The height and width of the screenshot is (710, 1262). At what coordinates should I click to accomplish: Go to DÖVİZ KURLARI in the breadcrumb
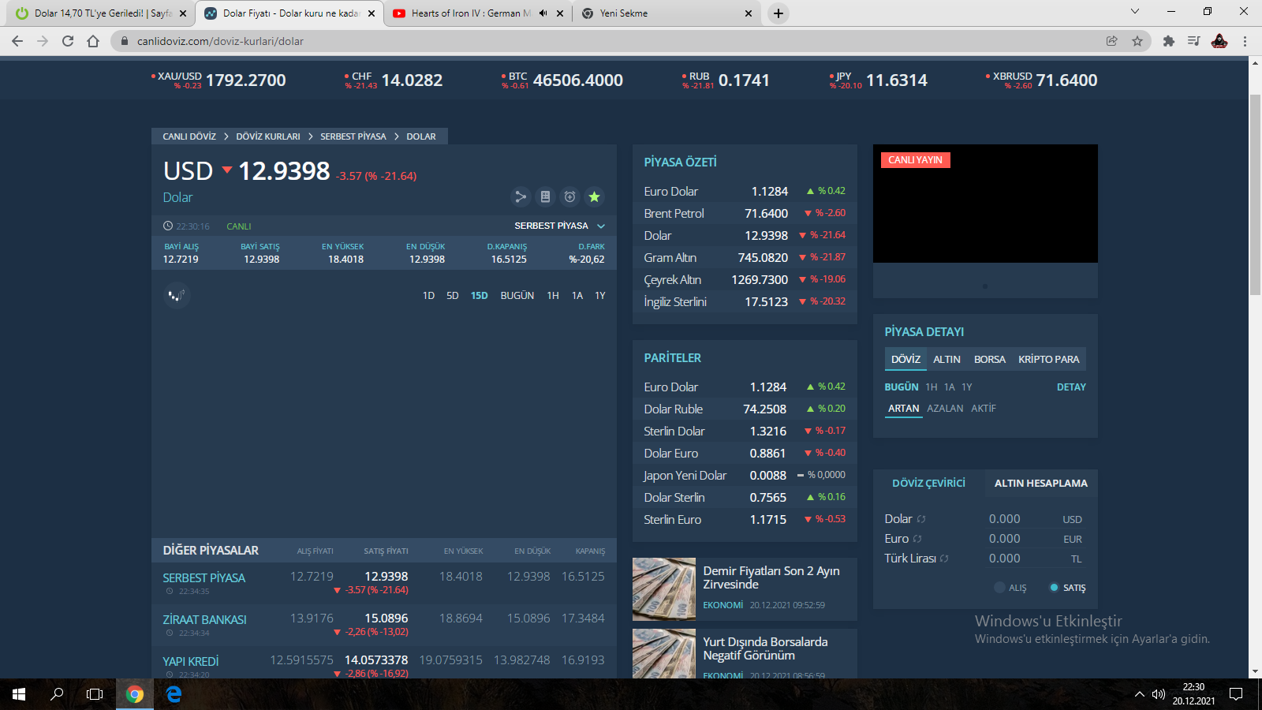[x=268, y=136]
